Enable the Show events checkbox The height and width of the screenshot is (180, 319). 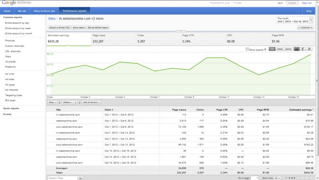tap(247, 49)
